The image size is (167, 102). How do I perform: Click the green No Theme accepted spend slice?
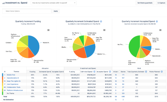point(134,47)
